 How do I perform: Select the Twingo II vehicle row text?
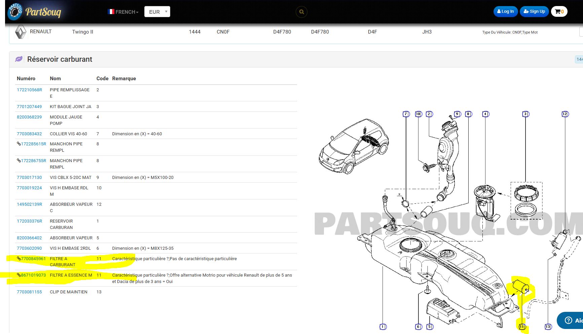click(83, 32)
